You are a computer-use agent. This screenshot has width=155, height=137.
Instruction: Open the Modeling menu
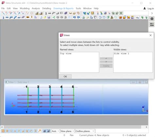pyautogui.click(x=25, y=9)
